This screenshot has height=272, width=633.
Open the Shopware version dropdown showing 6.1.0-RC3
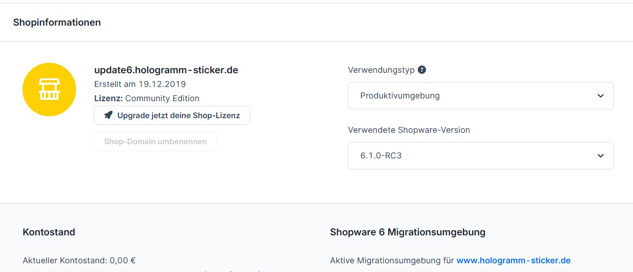pyautogui.click(x=480, y=156)
